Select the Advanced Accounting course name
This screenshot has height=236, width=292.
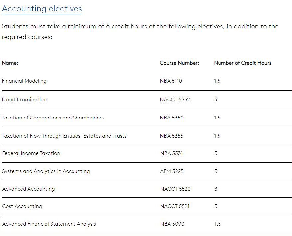coord(28,189)
